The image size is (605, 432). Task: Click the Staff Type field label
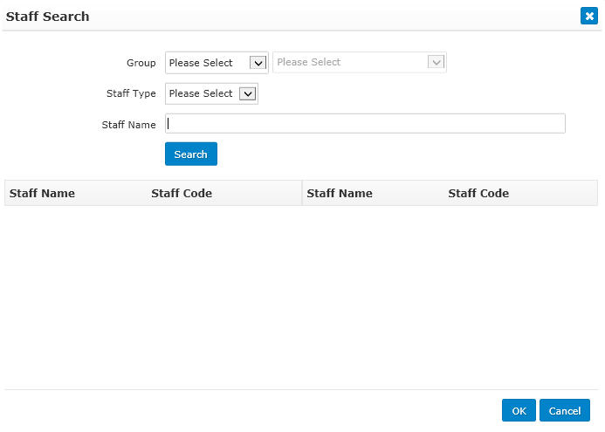pyautogui.click(x=131, y=93)
